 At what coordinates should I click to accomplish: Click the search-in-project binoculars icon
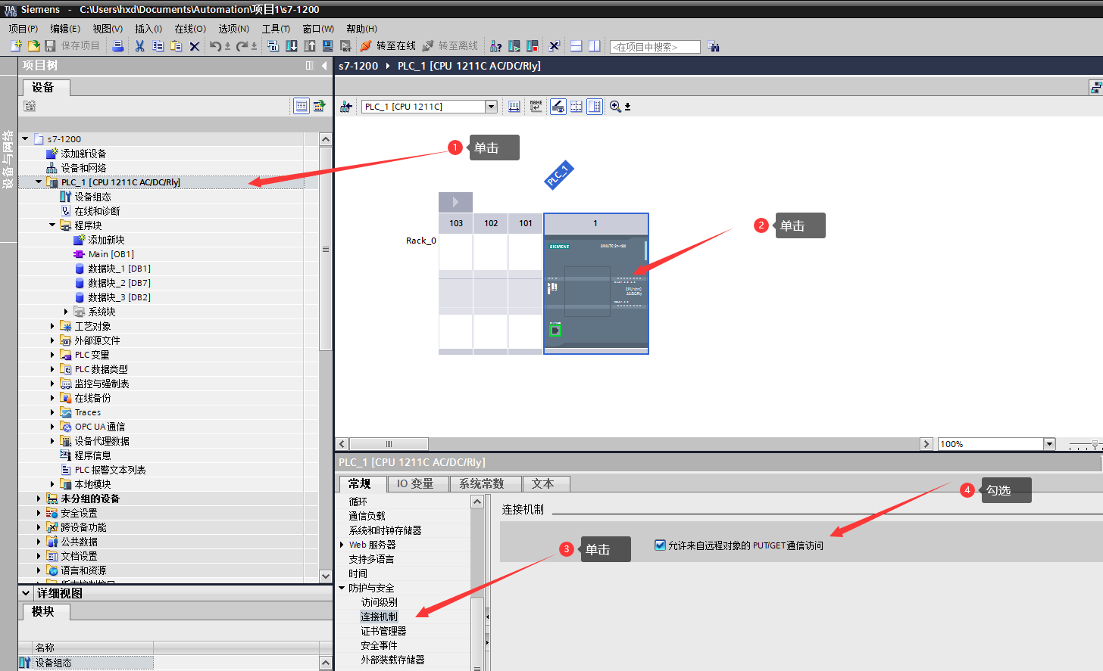713,46
